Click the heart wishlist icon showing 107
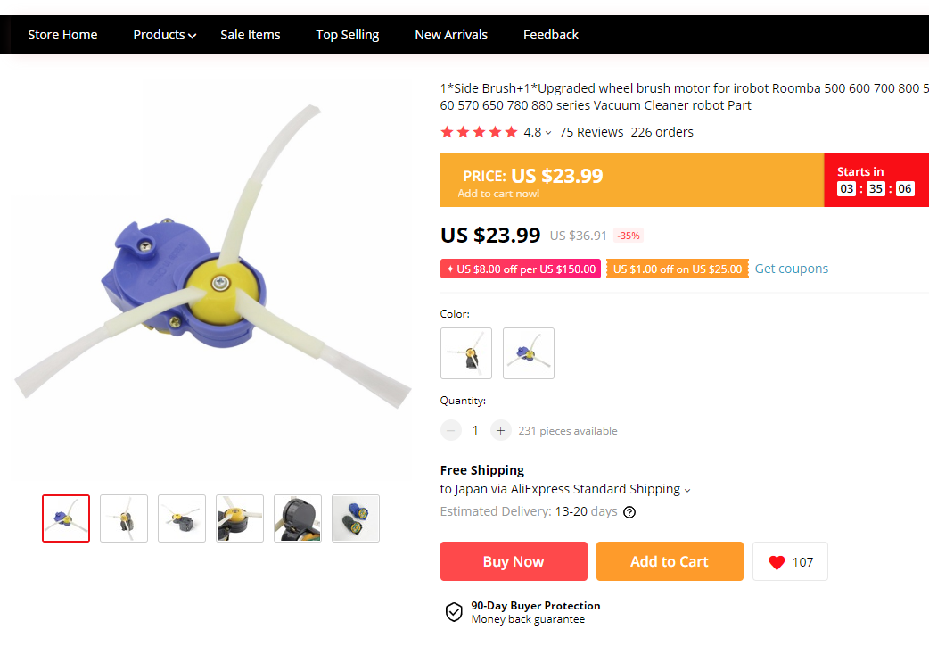The height and width of the screenshot is (663, 929). point(790,561)
